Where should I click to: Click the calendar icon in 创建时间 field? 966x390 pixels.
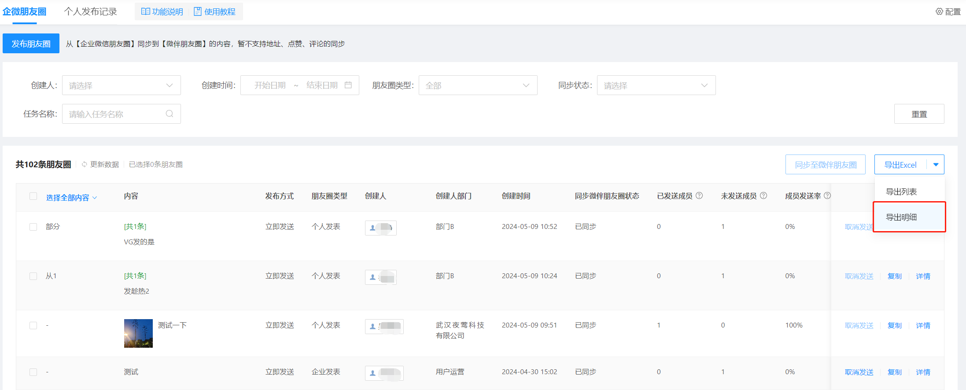pyautogui.click(x=348, y=85)
